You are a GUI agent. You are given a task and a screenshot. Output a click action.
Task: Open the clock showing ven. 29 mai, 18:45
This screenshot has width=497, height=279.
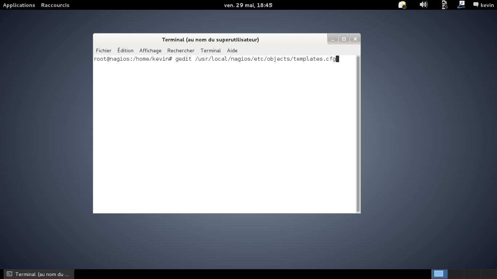tap(248, 5)
